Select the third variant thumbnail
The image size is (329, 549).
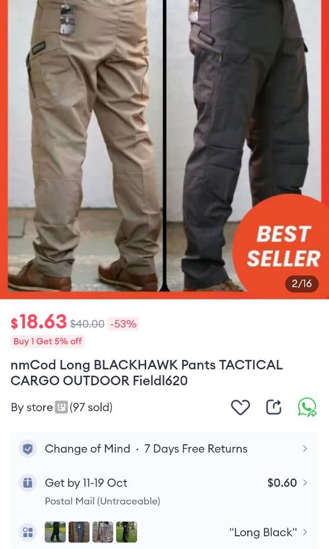(103, 532)
